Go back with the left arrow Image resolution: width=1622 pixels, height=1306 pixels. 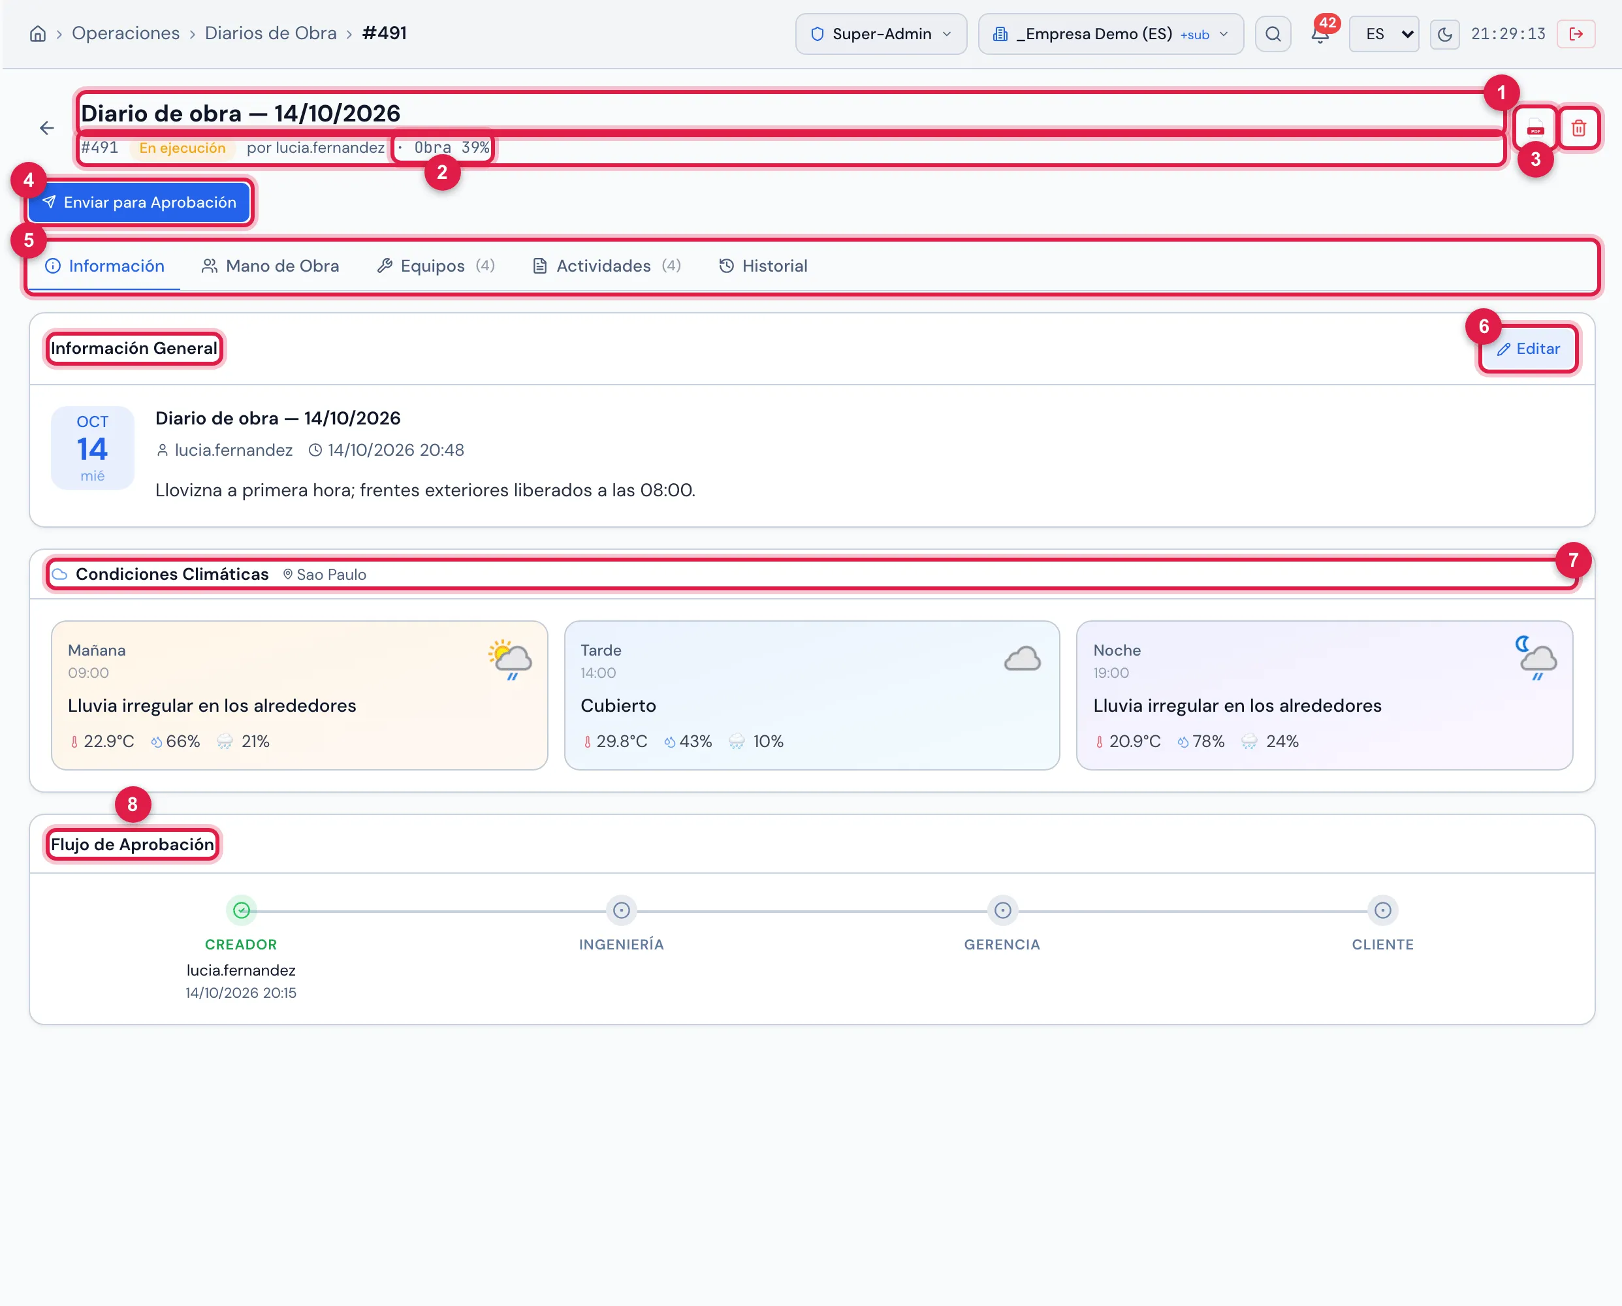[x=46, y=128]
